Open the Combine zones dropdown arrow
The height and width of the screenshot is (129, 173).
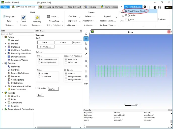80,17
